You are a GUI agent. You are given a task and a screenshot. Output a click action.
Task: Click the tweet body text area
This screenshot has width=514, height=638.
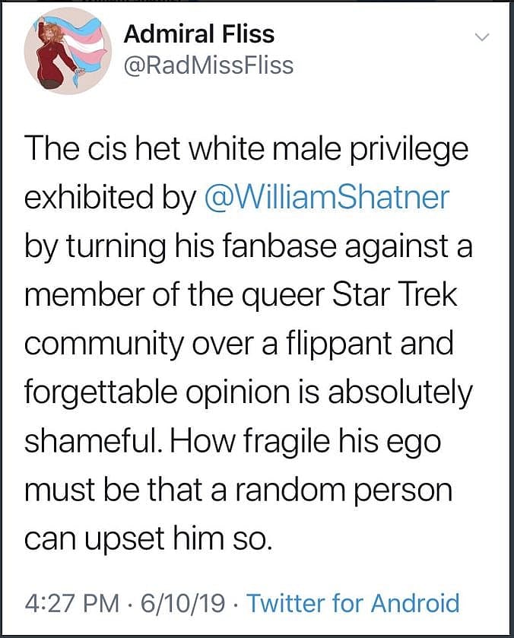pos(251,342)
